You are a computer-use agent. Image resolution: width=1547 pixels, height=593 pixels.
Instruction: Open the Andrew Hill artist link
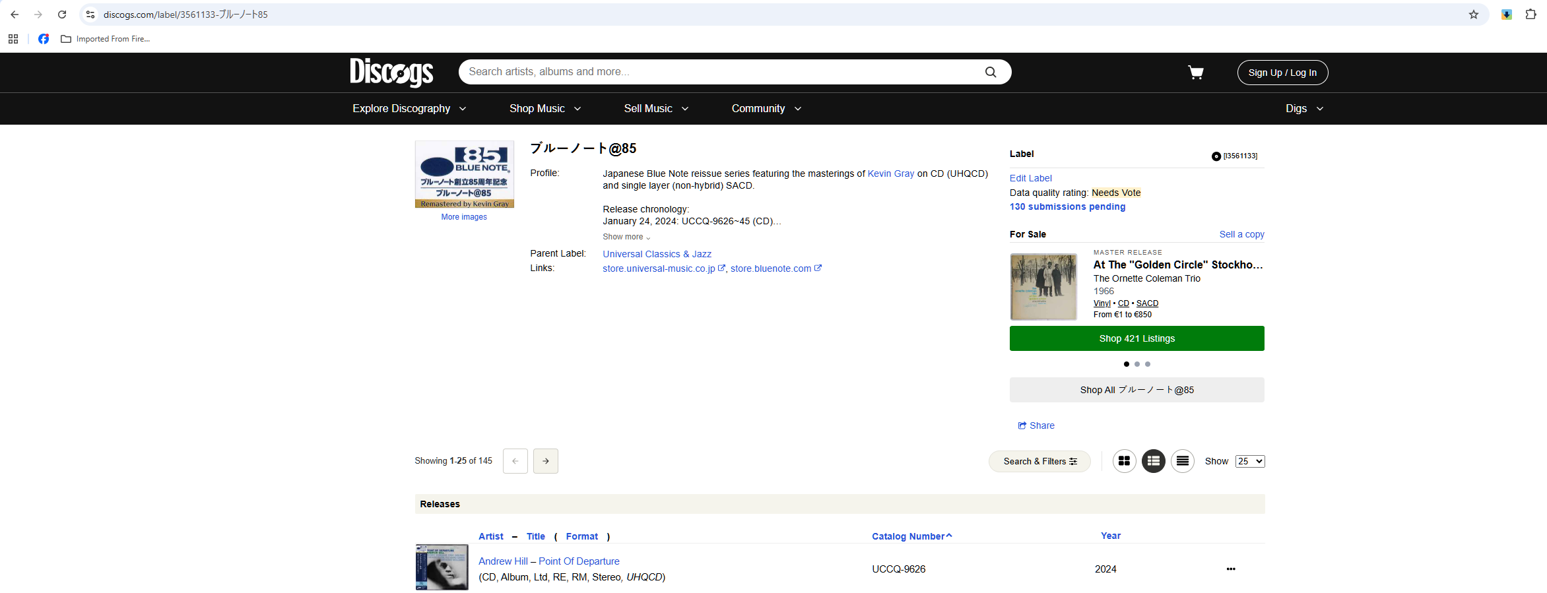click(503, 561)
